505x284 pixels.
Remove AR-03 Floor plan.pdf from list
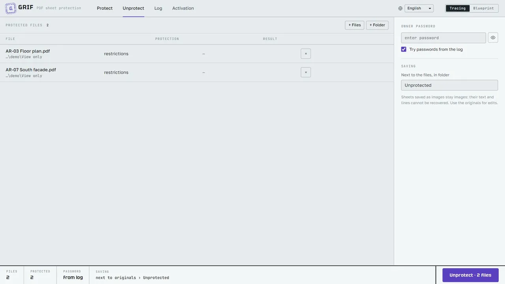(306, 54)
